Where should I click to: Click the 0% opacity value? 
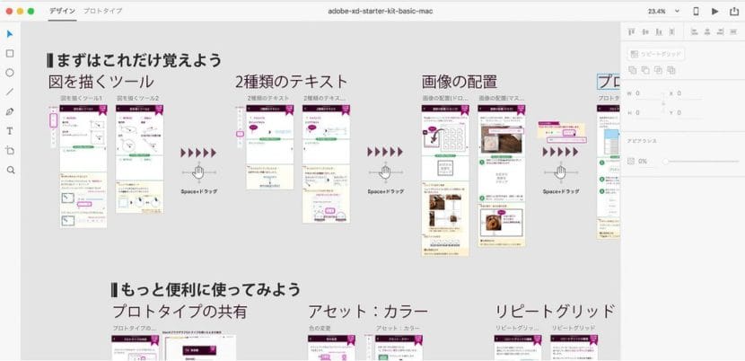[643, 162]
